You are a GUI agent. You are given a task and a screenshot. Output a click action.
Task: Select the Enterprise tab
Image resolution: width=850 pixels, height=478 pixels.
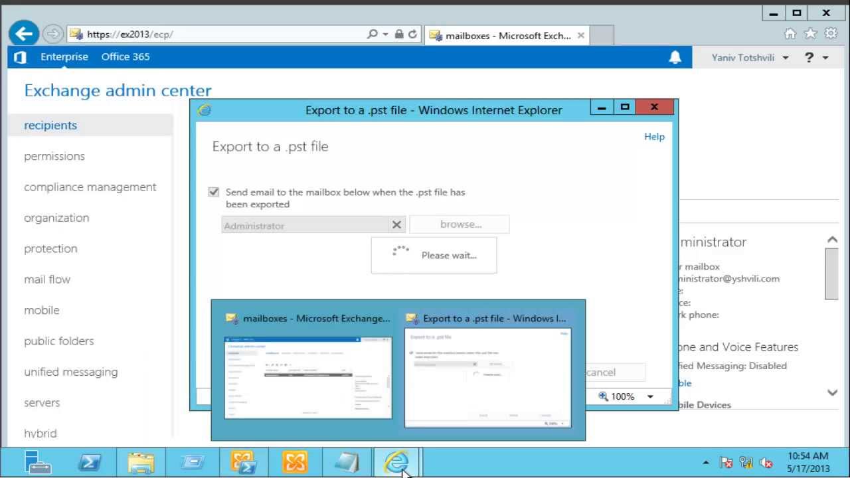click(x=64, y=57)
